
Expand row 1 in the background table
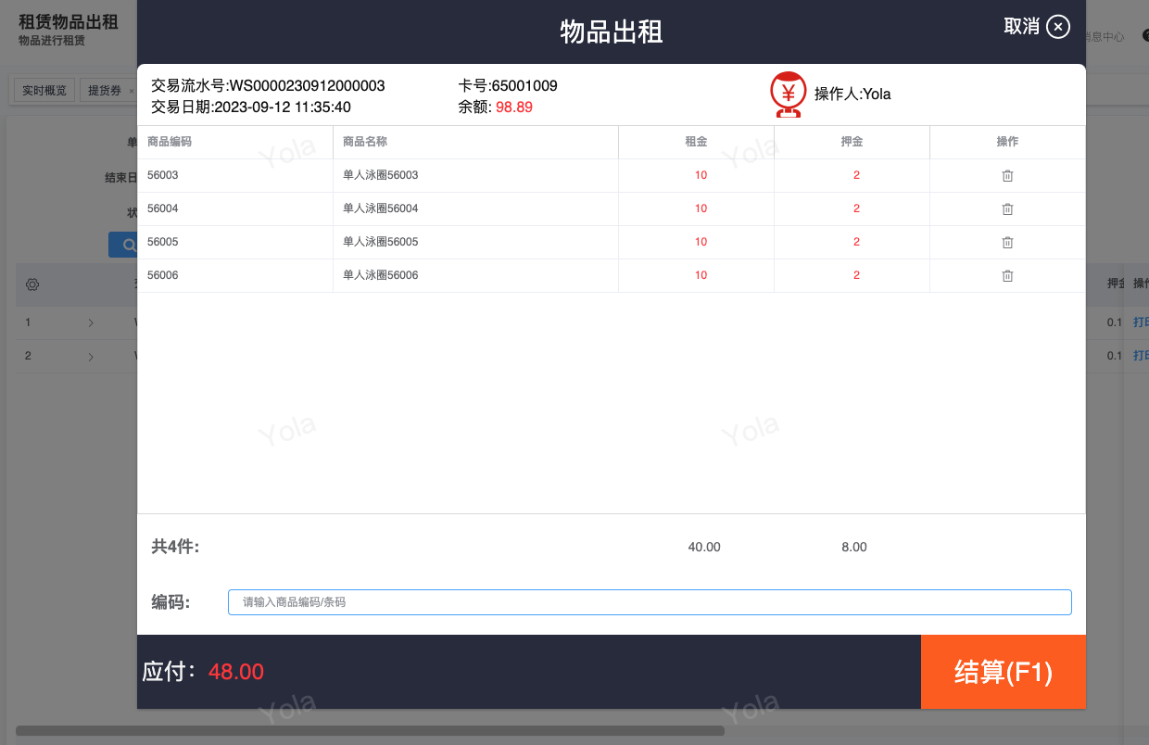coord(91,322)
